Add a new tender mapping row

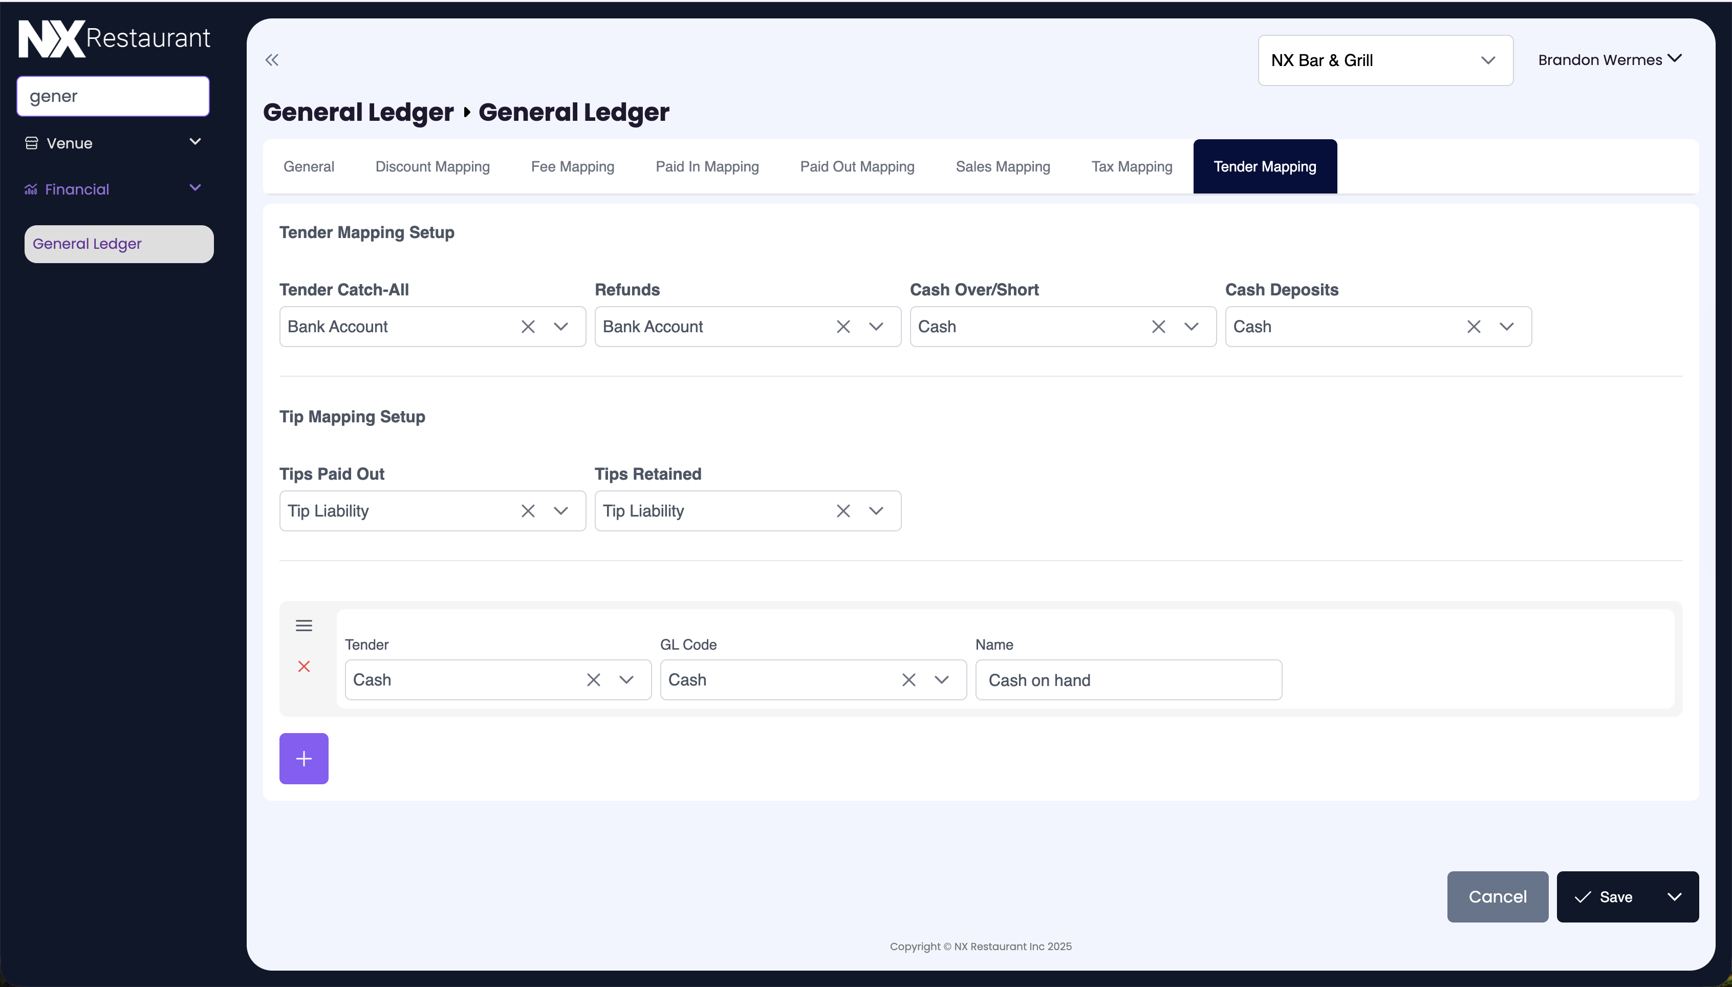point(304,759)
